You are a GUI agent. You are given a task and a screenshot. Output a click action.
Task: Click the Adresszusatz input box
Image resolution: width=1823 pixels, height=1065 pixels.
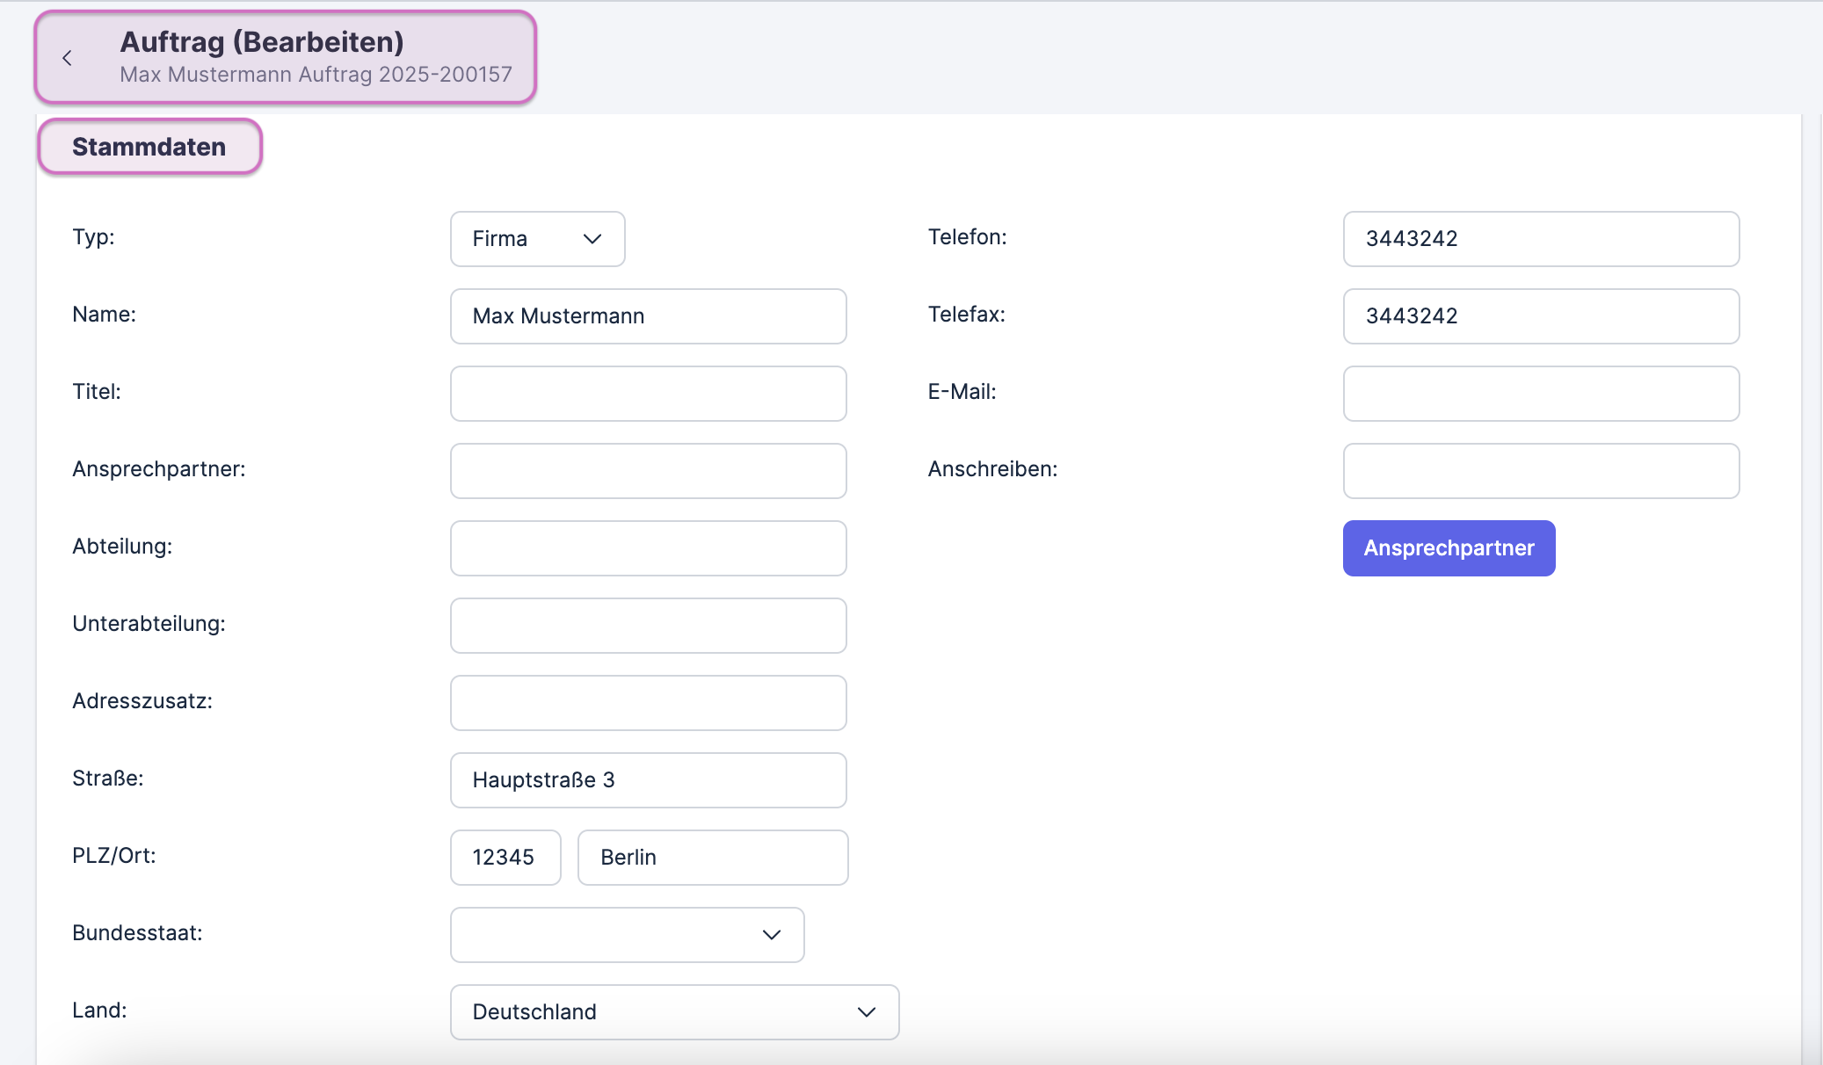[648, 703]
